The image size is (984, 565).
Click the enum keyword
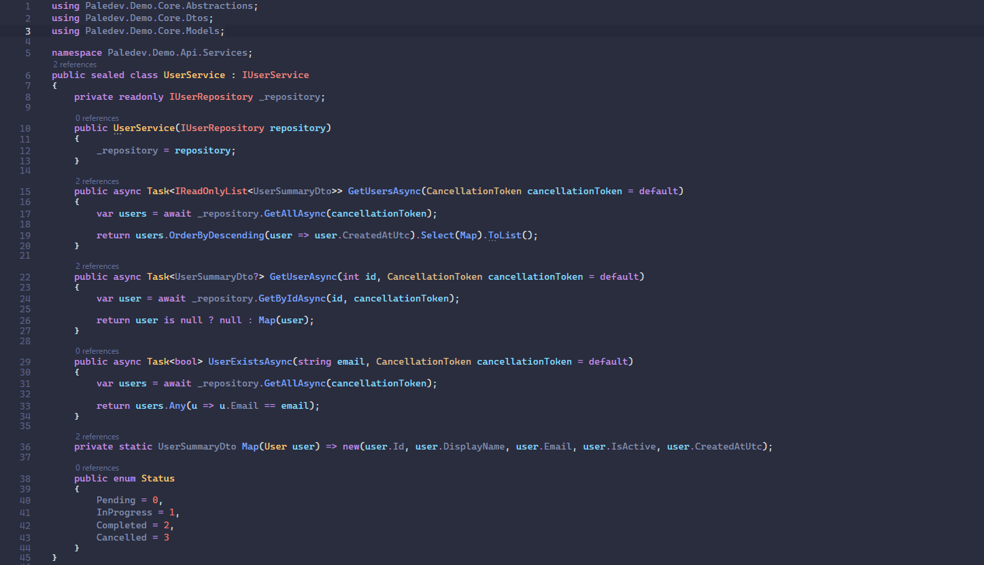click(x=124, y=478)
